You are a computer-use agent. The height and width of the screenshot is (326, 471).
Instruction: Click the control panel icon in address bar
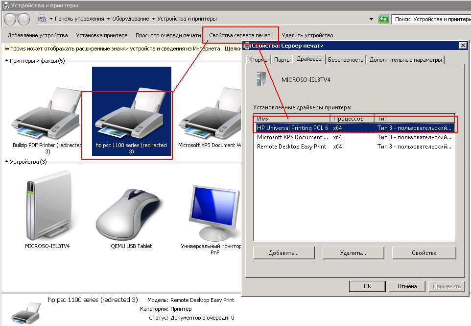pos(42,19)
